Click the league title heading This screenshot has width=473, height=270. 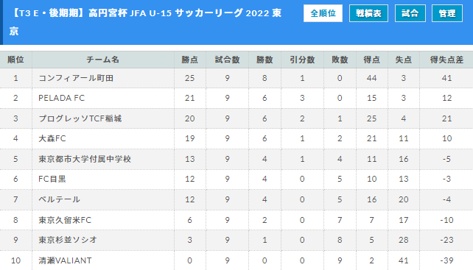(x=147, y=22)
